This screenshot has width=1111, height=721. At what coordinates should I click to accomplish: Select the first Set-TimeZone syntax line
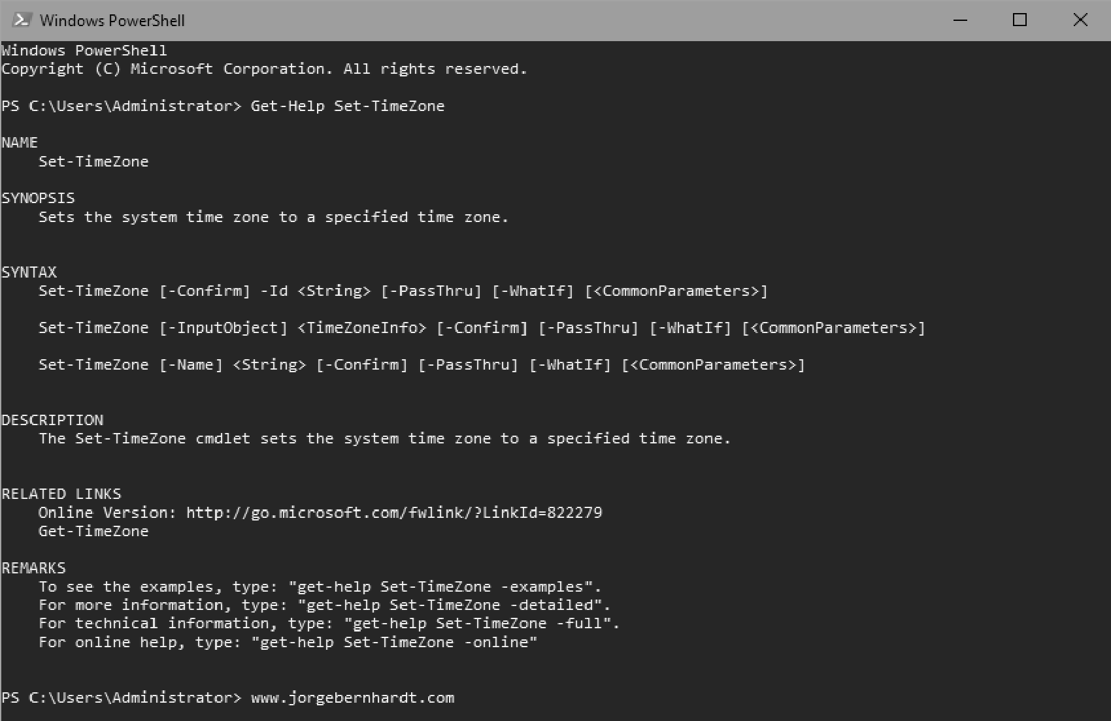(403, 291)
